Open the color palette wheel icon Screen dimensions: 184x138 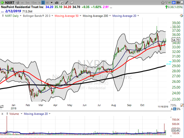pyautogui.click(x=182, y=16)
